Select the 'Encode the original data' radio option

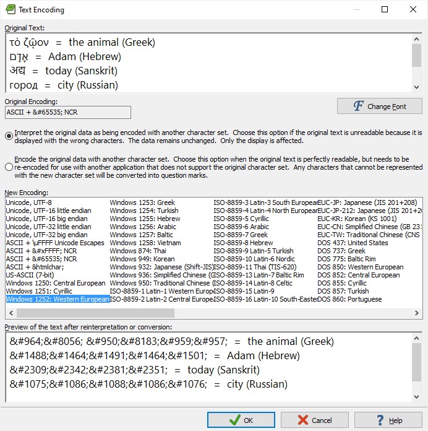9,167
